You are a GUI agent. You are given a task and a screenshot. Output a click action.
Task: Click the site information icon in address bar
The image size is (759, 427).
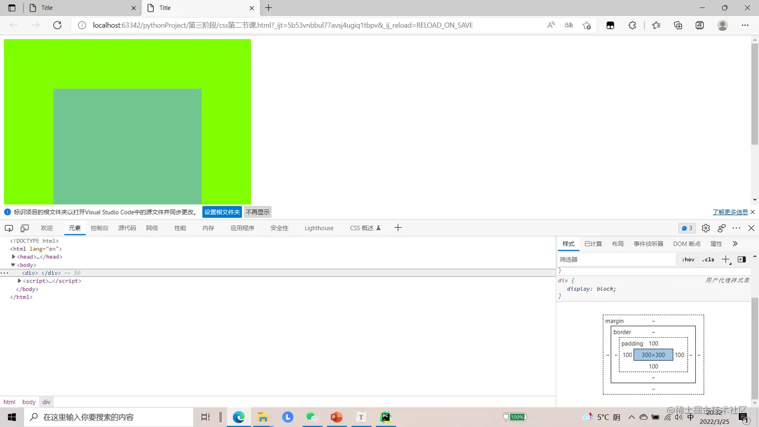click(82, 25)
